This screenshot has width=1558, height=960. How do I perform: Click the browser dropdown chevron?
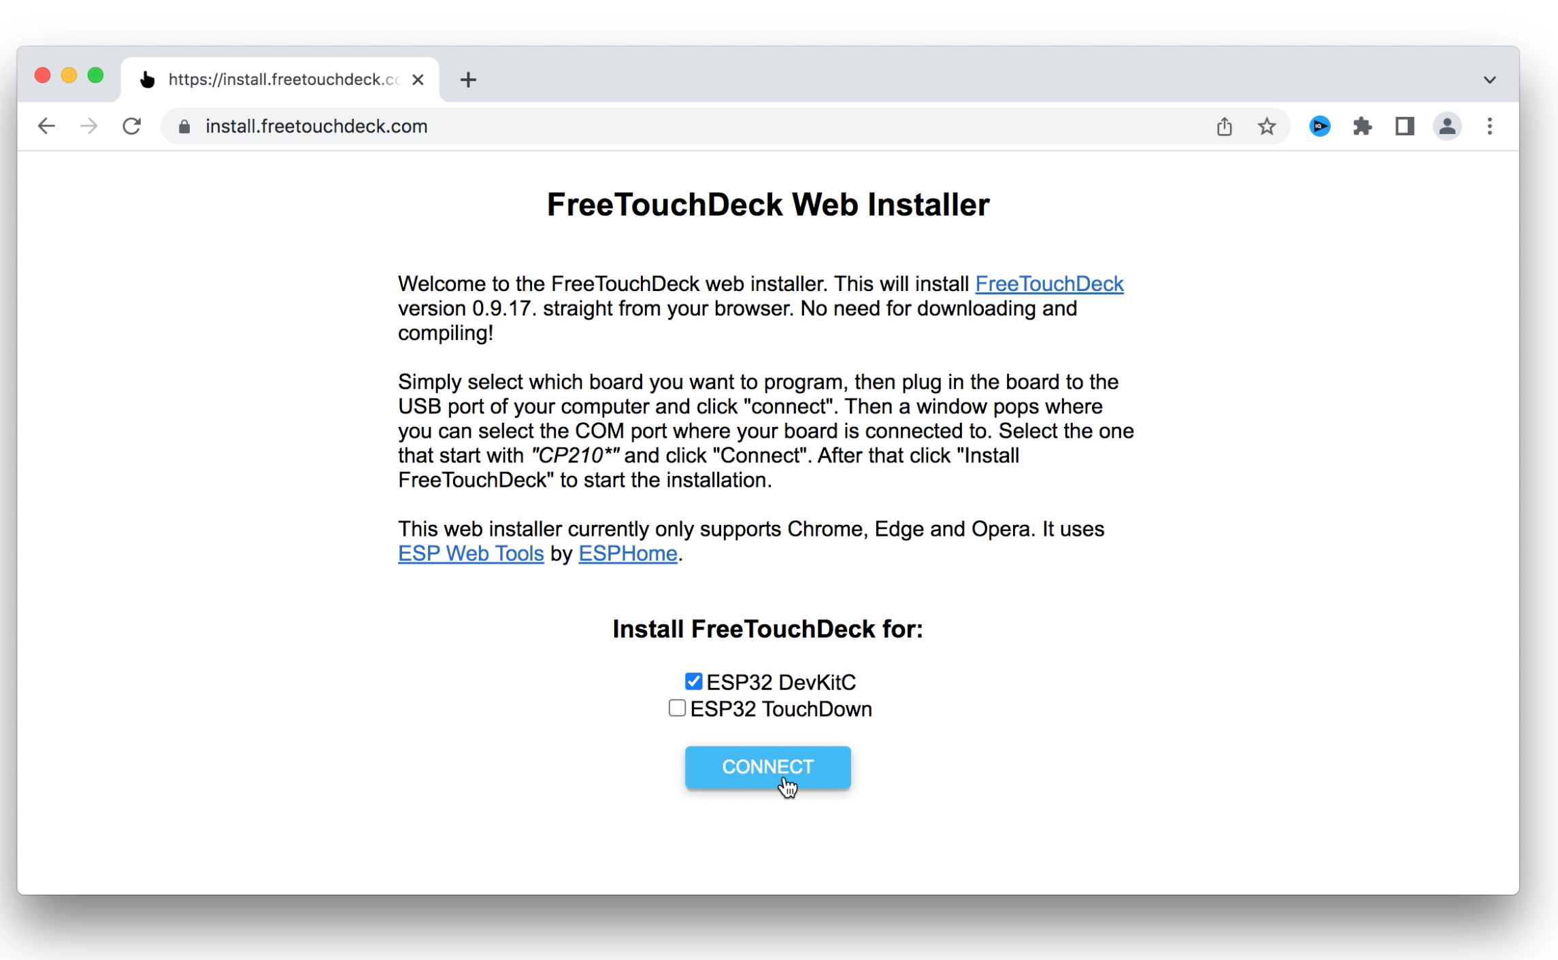(x=1490, y=78)
